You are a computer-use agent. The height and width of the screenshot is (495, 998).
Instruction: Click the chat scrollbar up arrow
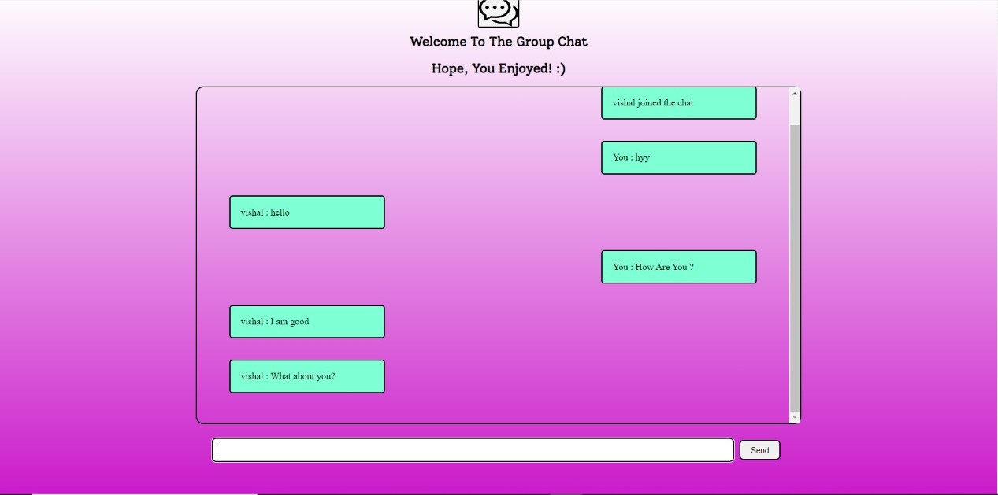[794, 94]
